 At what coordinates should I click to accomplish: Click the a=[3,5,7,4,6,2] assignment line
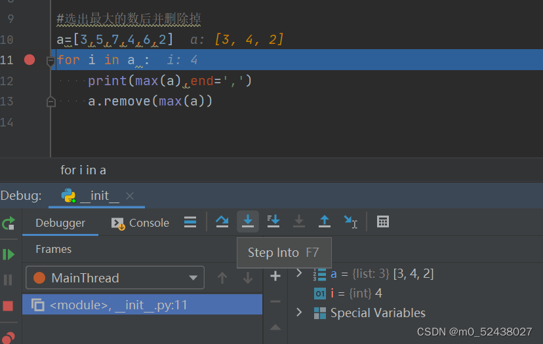pos(115,39)
